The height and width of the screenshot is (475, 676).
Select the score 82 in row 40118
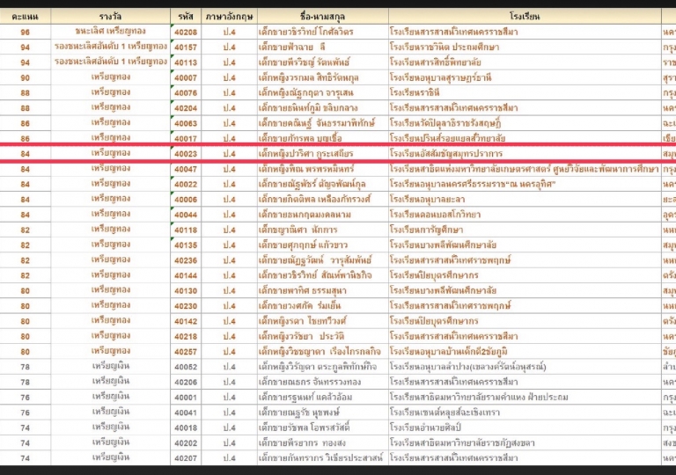pyautogui.click(x=25, y=230)
